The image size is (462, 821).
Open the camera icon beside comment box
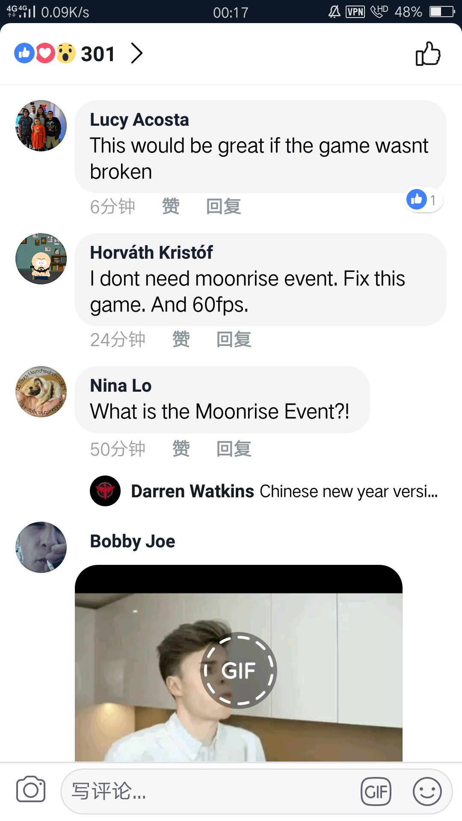[x=31, y=789]
